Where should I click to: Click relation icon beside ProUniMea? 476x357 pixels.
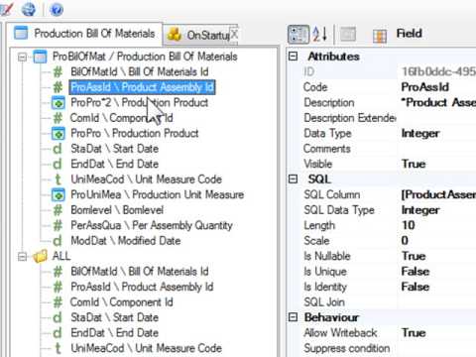[x=59, y=195]
